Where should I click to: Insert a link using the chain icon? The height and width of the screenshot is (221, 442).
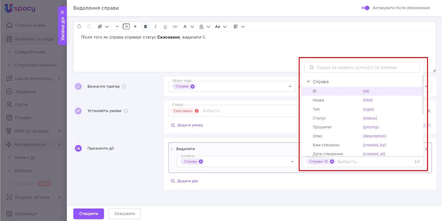point(175,26)
